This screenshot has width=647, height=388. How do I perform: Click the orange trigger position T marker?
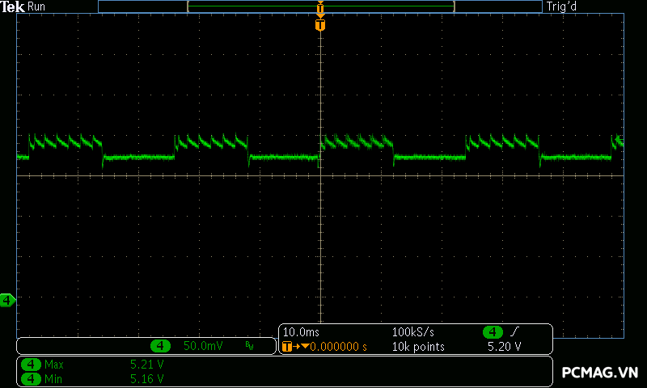click(x=320, y=26)
